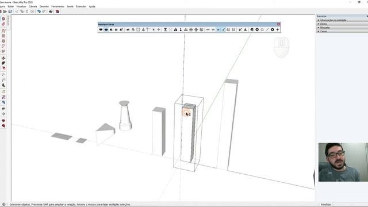Click the Print icon

(51, 11)
